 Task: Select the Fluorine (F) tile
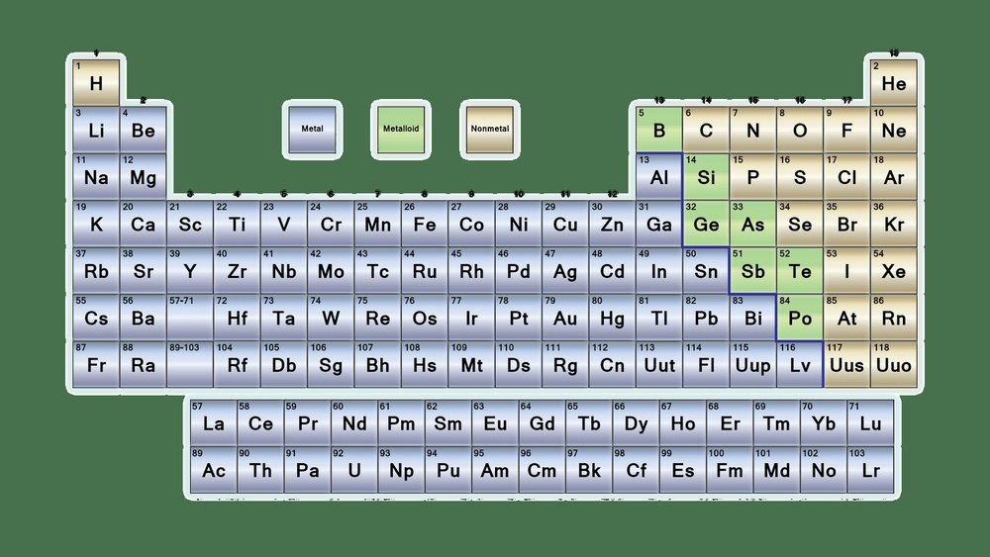tap(846, 130)
